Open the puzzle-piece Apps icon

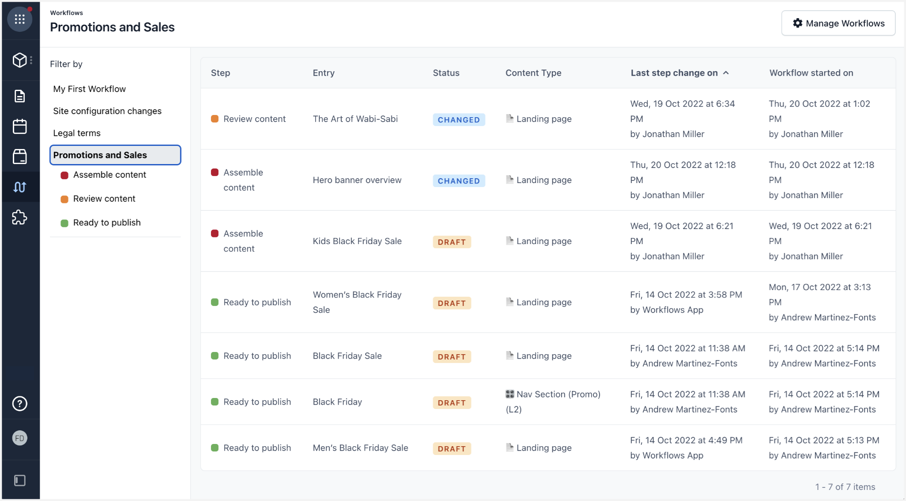(x=19, y=217)
